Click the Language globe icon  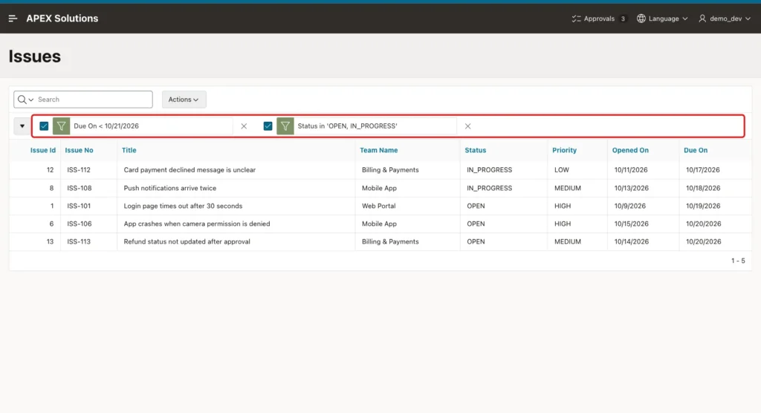coord(641,19)
